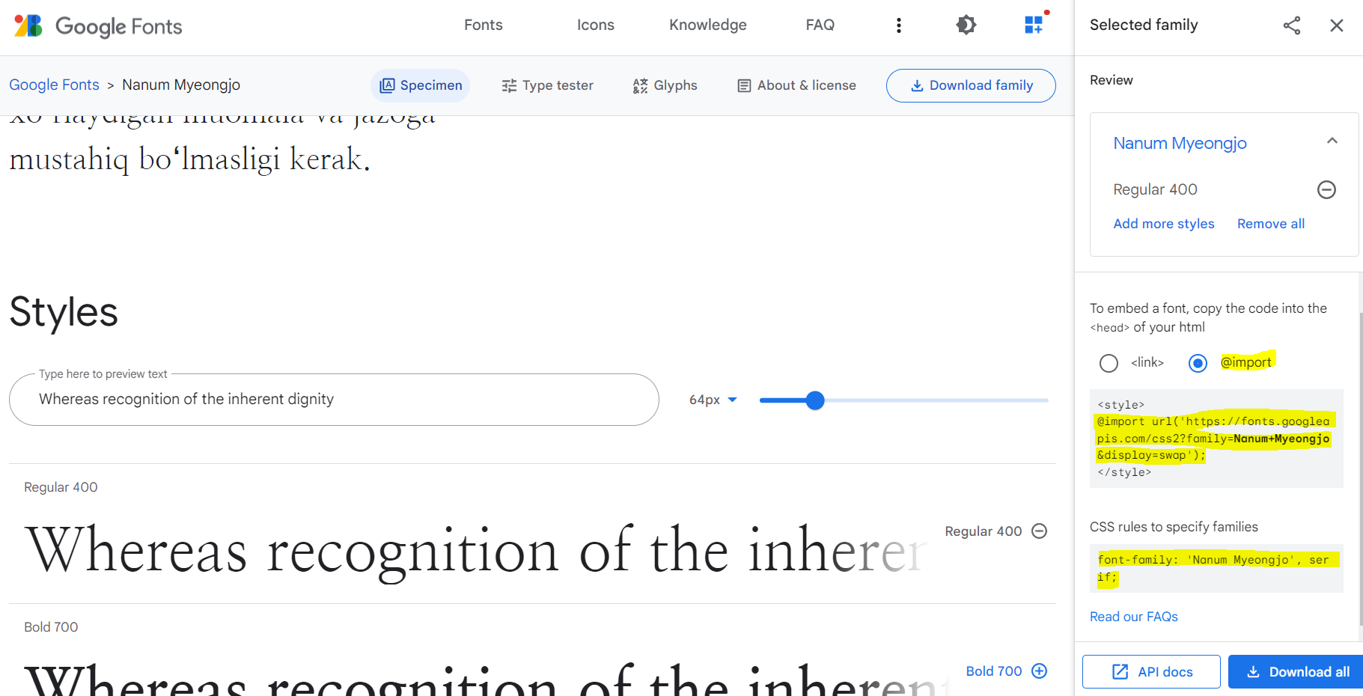Add Bold 700 style
Image resolution: width=1363 pixels, height=696 pixels.
[1039, 671]
